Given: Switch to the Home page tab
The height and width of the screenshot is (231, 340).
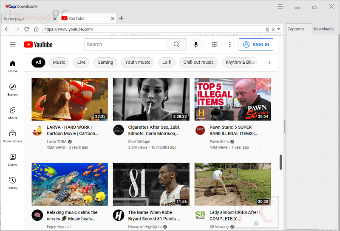Looking at the screenshot, I should click(x=14, y=19).
